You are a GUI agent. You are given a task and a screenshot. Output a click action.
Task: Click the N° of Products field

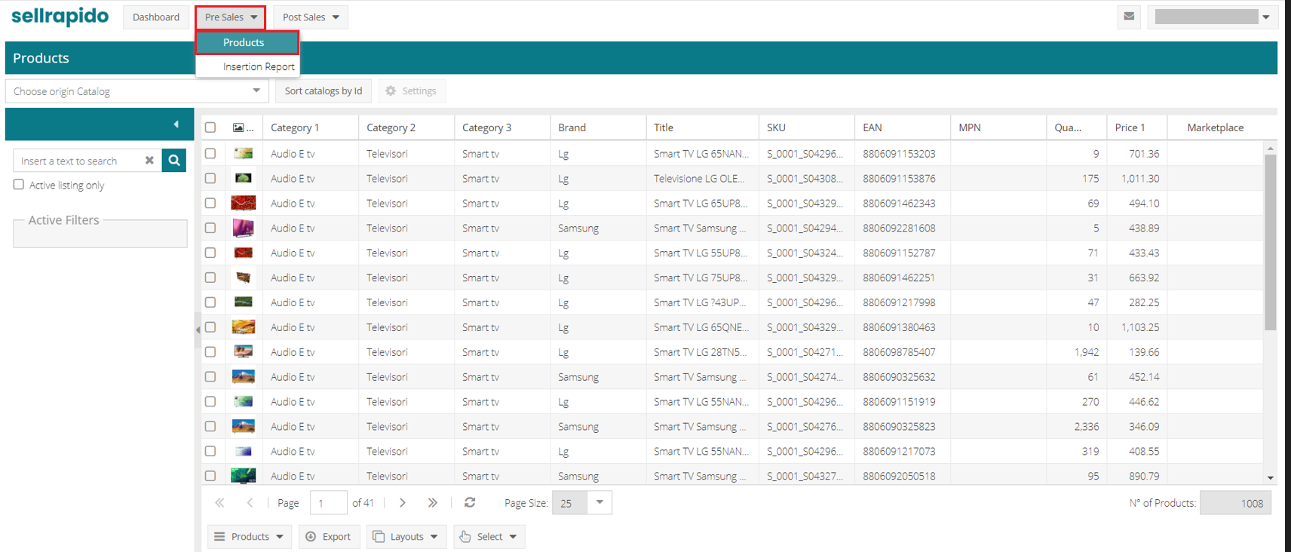1235,503
